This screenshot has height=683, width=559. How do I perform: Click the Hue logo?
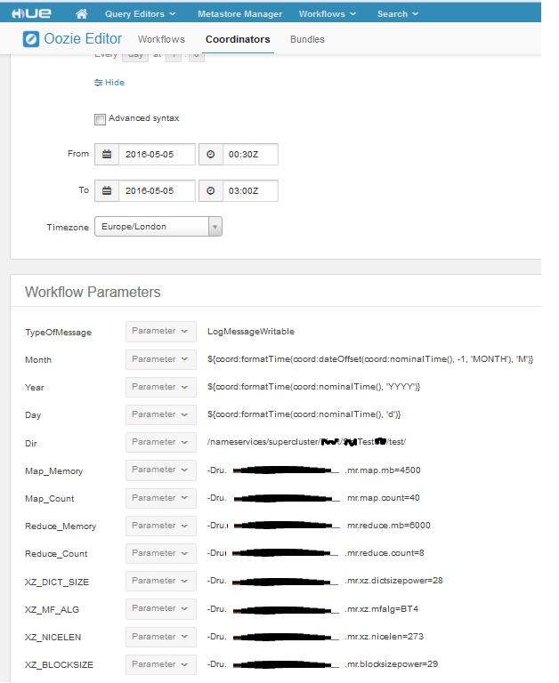pyautogui.click(x=31, y=13)
